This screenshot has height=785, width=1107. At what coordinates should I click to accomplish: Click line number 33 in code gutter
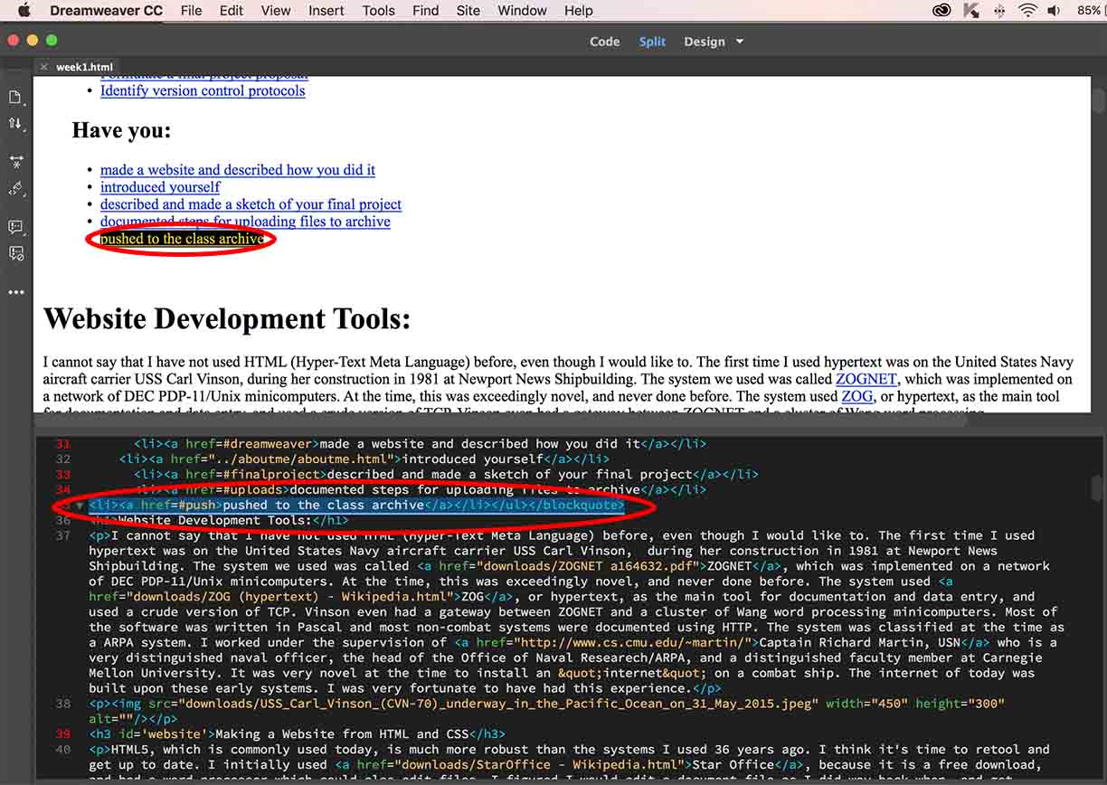62,474
